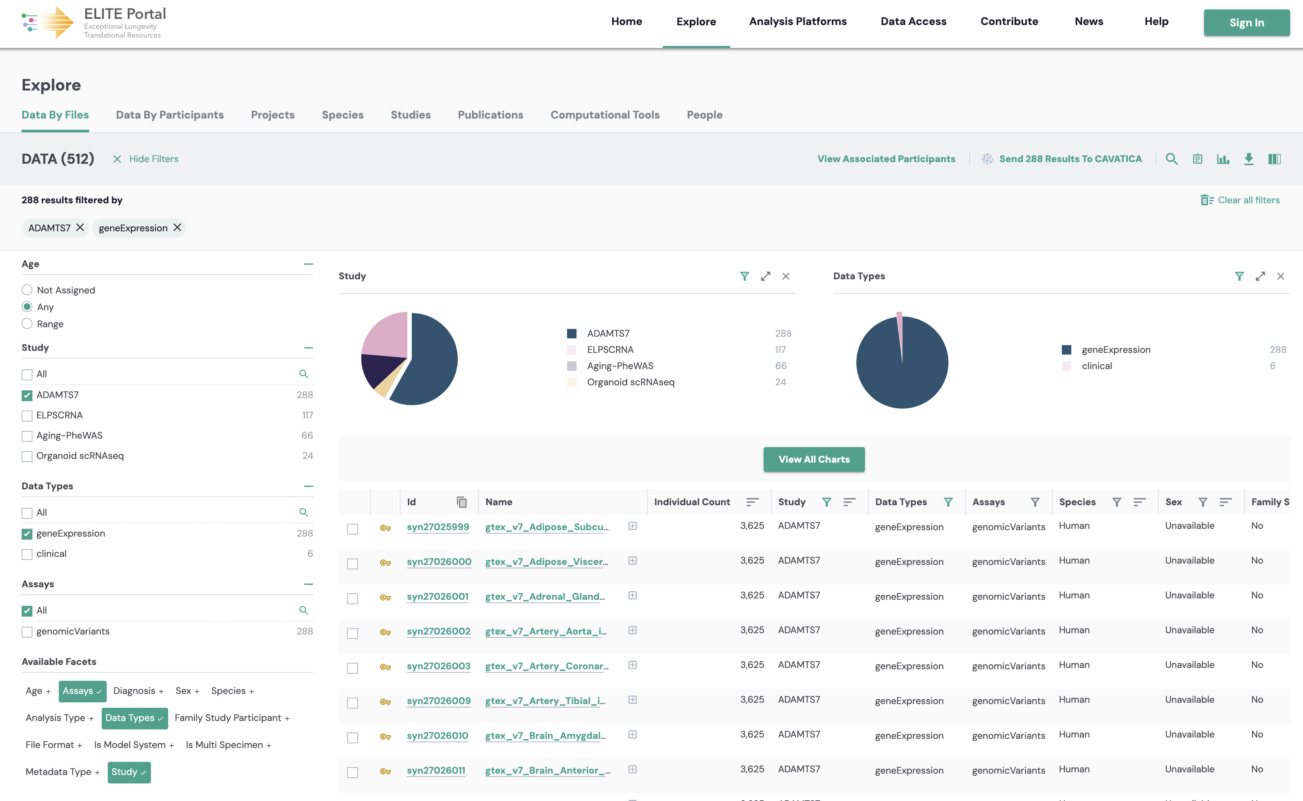Sort the Sex table column
Image resolution: width=1303 pixels, height=801 pixels.
click(x=1226, y=502)
